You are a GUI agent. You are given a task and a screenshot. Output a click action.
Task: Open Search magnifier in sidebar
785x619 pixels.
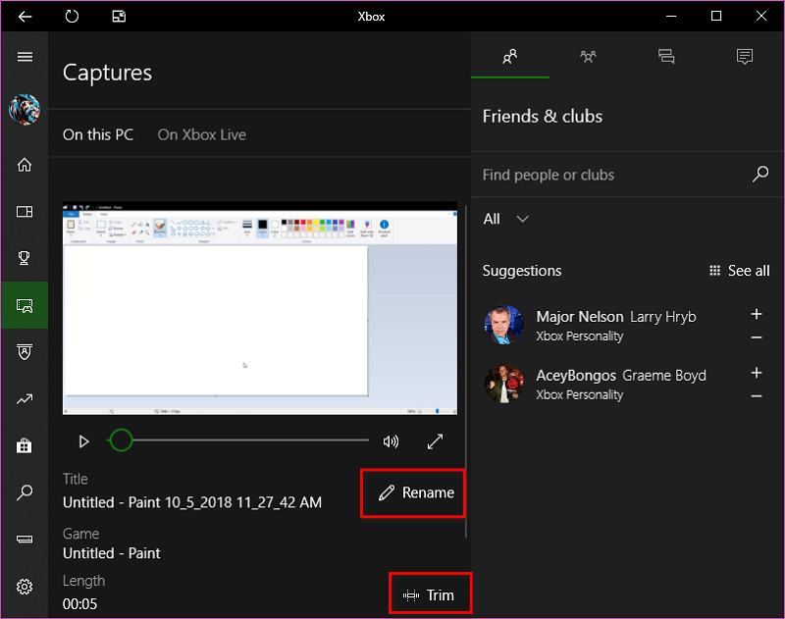pyautogui.click(x=25, y=492)
